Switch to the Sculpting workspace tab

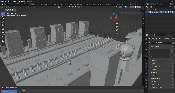47,4
